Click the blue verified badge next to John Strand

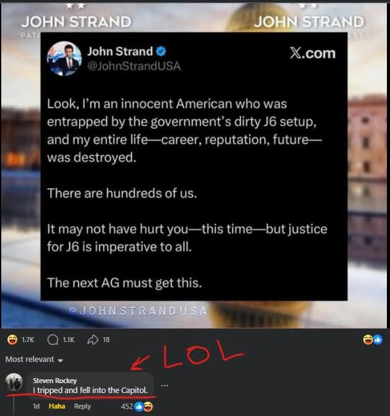(x=161, y=51)
